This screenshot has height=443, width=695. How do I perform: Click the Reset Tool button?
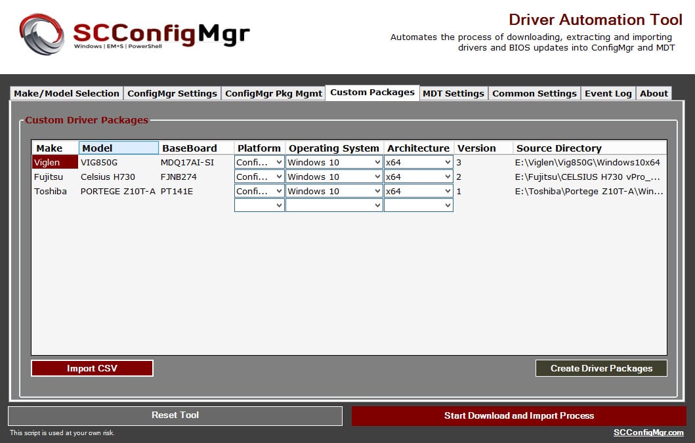coord(175,415)
